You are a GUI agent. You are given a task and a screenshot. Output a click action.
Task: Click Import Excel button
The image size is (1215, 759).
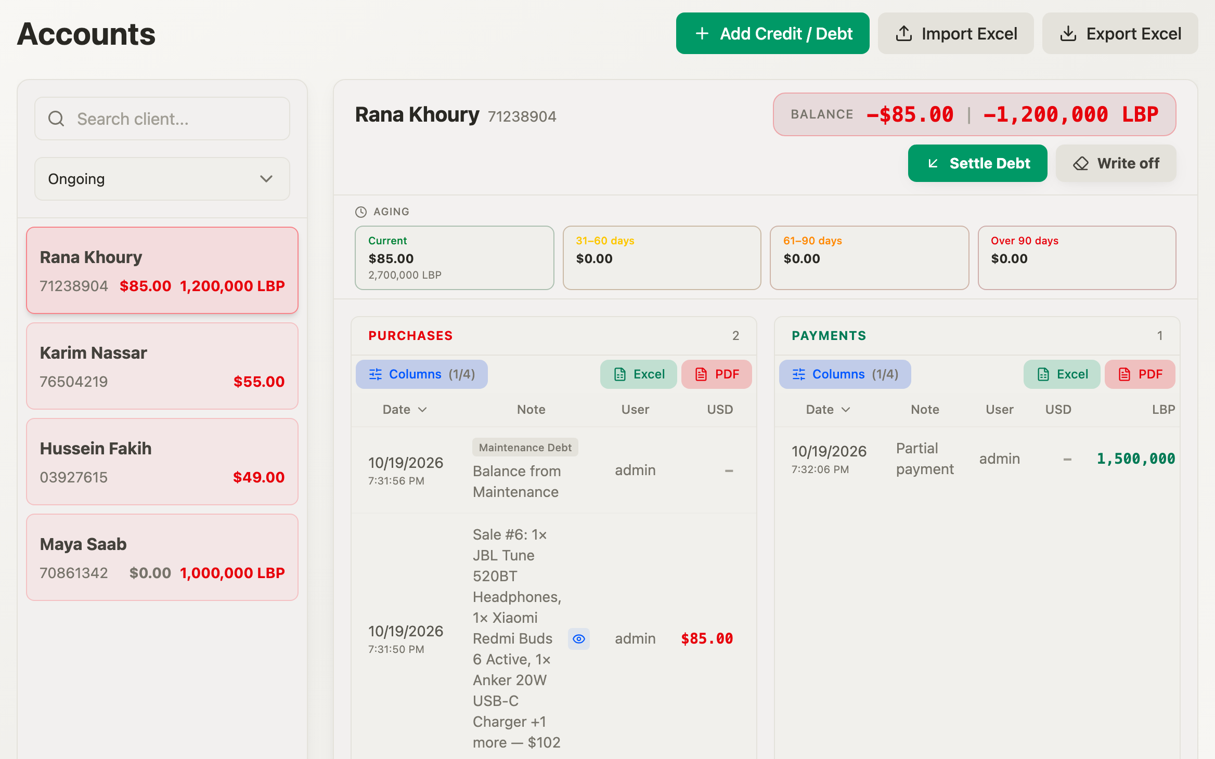(956, 34)
